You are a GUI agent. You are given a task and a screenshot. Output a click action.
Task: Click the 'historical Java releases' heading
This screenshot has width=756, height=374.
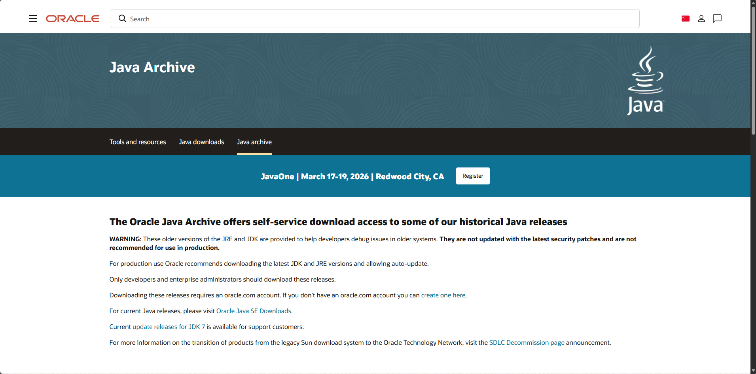338,222
